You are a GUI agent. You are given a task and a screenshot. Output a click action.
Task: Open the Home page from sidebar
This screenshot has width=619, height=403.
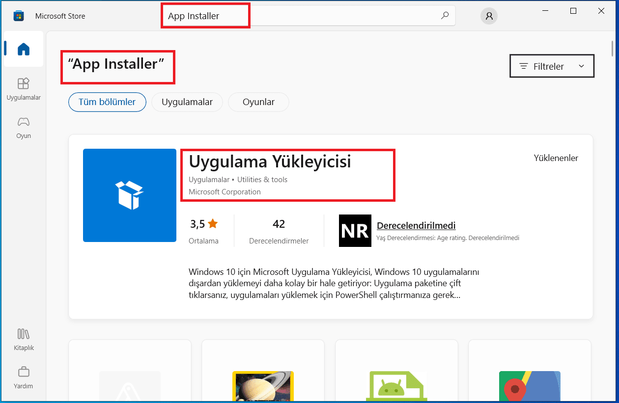24,49
